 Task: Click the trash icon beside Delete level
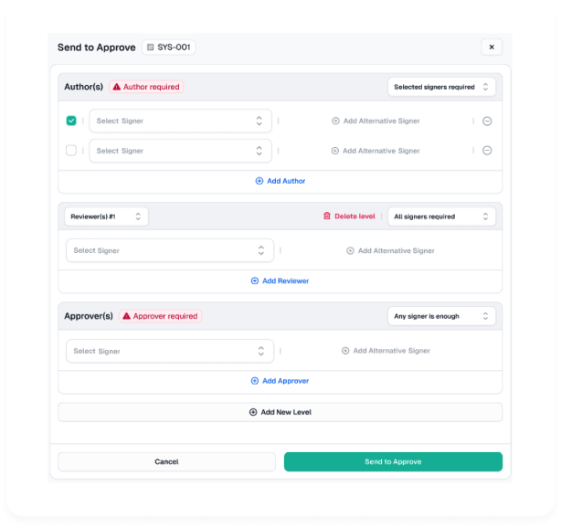pyautogui.click(x=327, y=216)
